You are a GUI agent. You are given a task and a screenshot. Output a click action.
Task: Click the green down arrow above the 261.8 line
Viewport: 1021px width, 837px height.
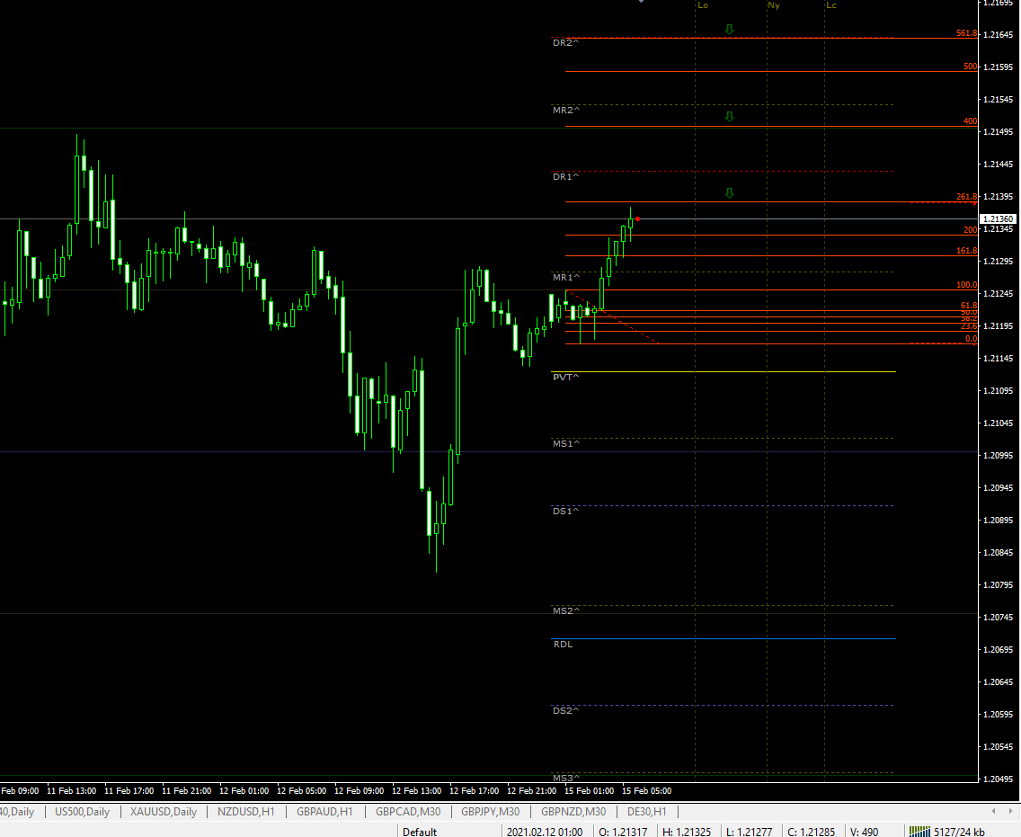click(x=729, y=192)
